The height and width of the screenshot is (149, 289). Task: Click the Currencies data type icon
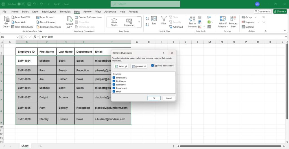(x=129, y=21)
